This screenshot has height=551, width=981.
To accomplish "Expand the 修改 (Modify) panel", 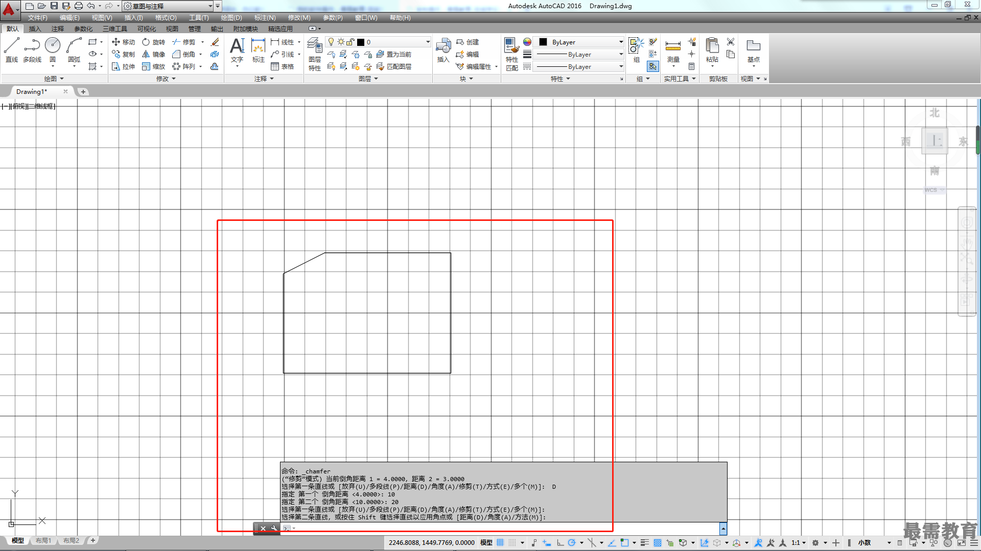I will [x=166, y=79].
